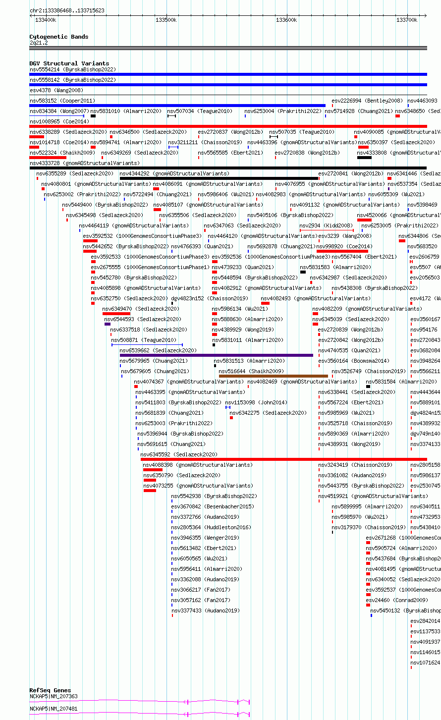The width and height of the screenshot is (441, 720).
Task: Click the long red bar of nsv6345592
Action: (x=283, y=459)
